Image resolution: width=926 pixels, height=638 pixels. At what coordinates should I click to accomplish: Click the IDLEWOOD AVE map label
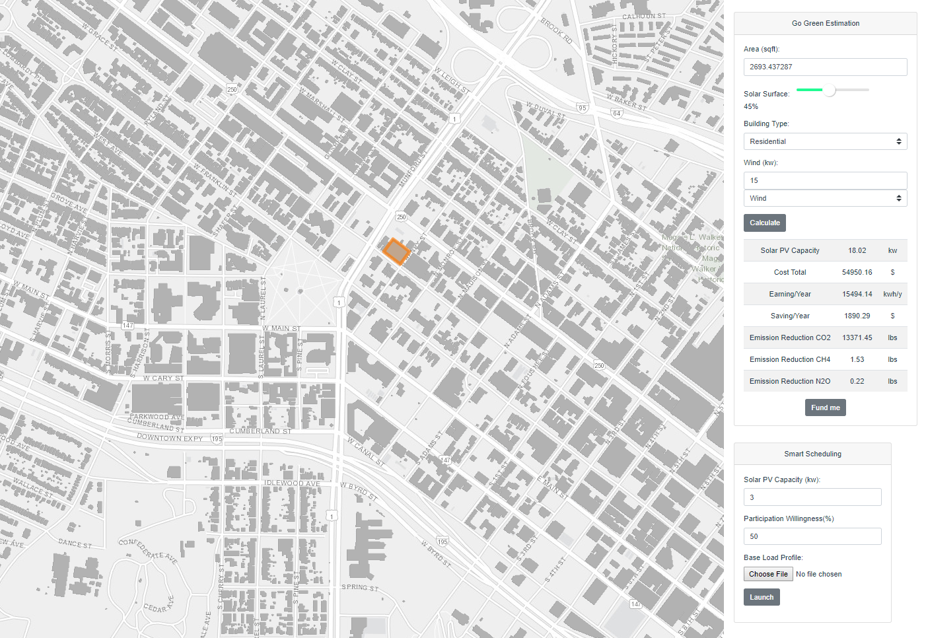(292, 483)
